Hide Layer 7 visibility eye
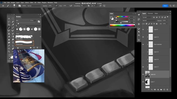Image resolution: width=177 pixels, height=99 pixels. (x=143, y=82)
